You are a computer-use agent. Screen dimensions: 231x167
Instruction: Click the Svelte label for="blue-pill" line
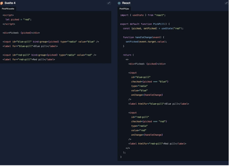pyautogui.click(x=30, y=46)
